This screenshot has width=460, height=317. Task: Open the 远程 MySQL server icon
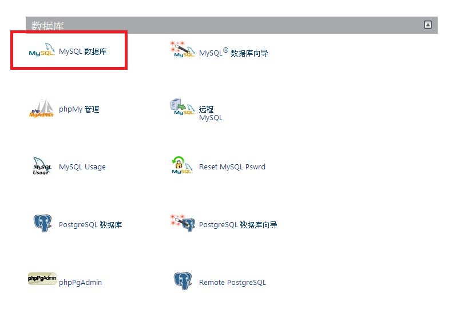point(183,107)
